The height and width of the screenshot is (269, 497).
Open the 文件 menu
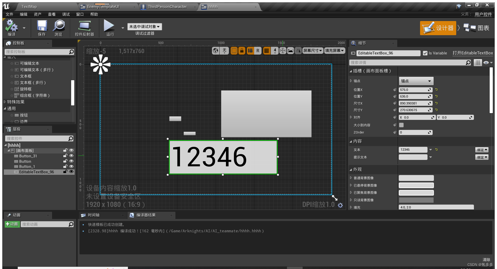coord(9,14)
